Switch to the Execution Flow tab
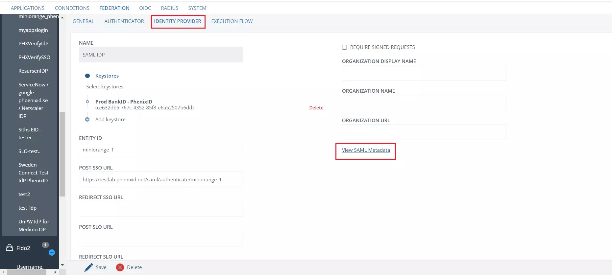 232,21
